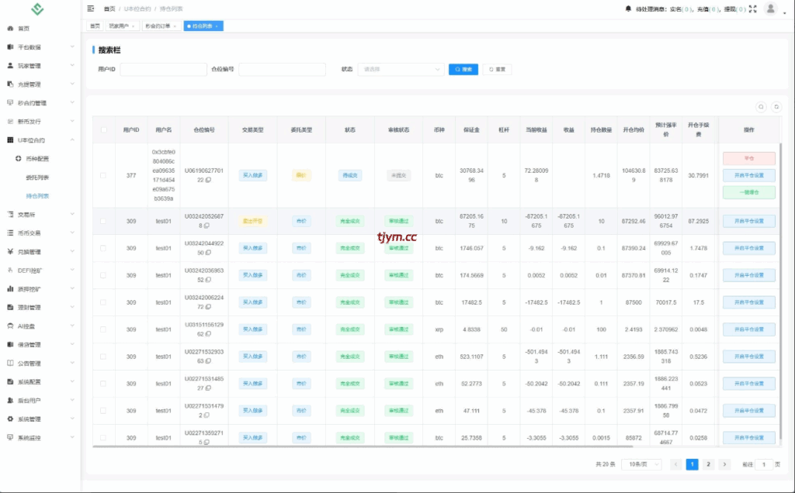Click the notification bell icon
Viewport: 795px width, 493px height.
click(x=628, y=9)
